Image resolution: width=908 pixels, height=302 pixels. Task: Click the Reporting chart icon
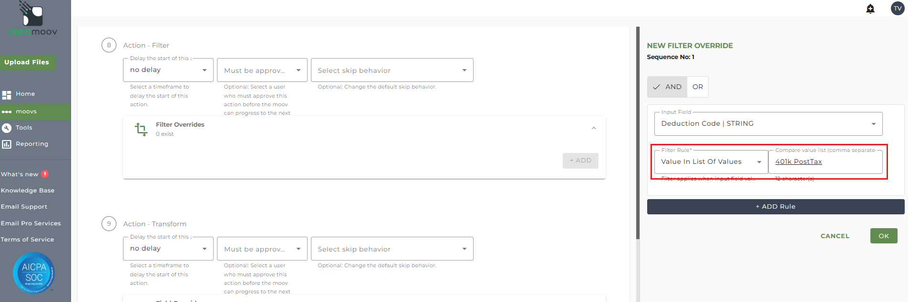(x=7, y=144)
